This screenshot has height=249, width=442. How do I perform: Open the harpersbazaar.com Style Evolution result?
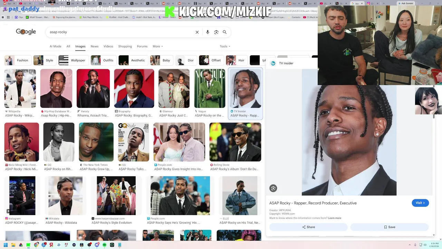click(116, 196)
